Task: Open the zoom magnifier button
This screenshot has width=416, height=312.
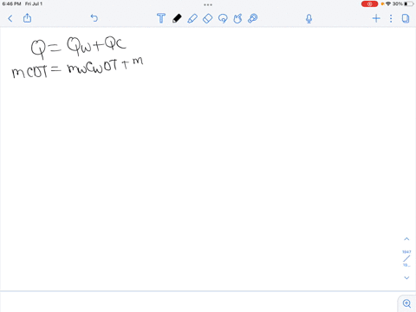Action: pos(406,303)
